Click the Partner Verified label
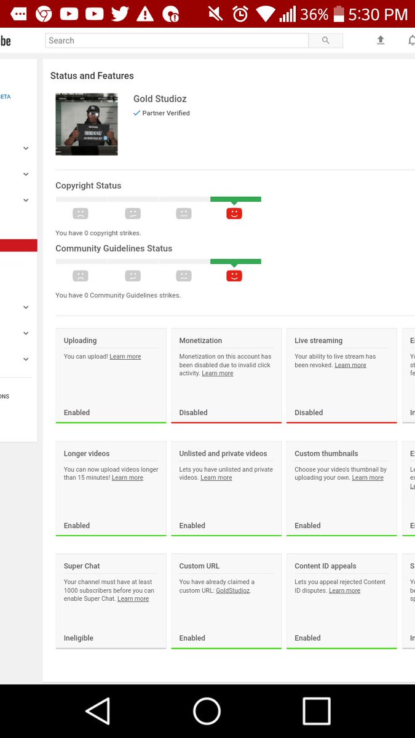This screenshot has width=415, height=738. pos(166,113)
